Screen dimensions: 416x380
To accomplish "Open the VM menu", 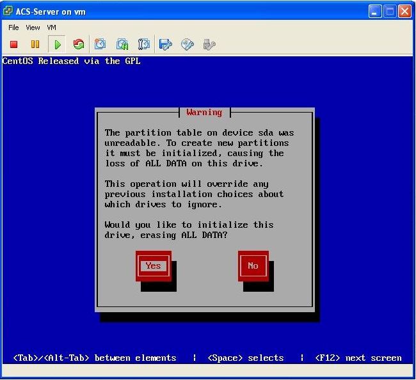I will pyautogui.click(x=52, y=28).
